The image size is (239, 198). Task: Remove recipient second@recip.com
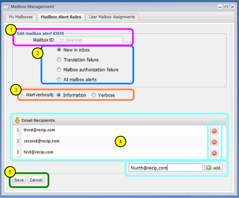tap(214, 142)
